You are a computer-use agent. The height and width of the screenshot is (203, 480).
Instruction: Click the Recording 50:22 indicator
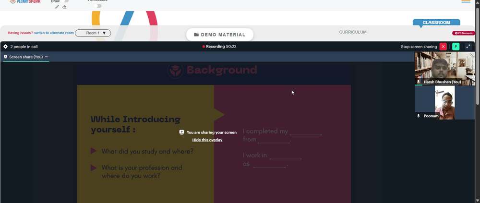(x=219, y=47)
